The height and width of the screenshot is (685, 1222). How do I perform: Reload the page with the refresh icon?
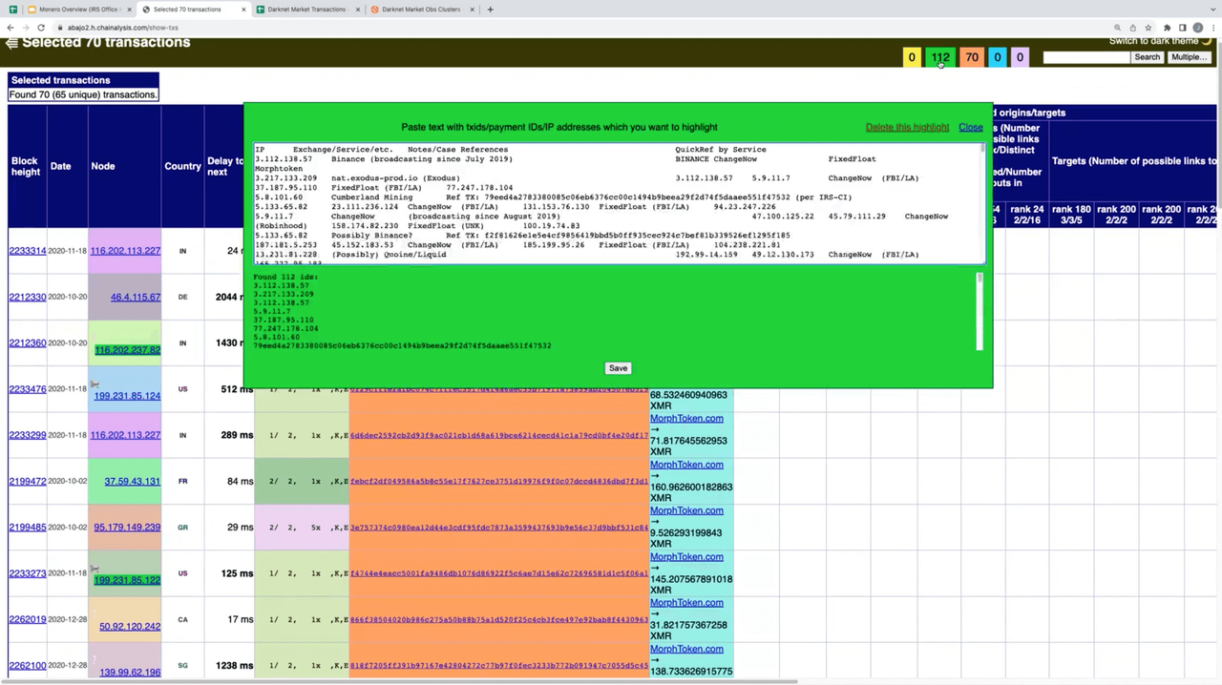pyautogui.click(x=41, y=28)
